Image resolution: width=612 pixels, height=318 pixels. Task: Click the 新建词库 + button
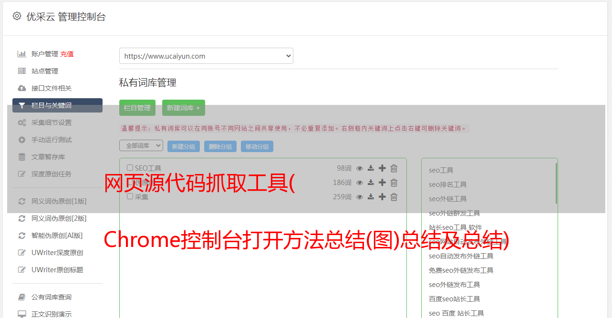click(184, 108)
